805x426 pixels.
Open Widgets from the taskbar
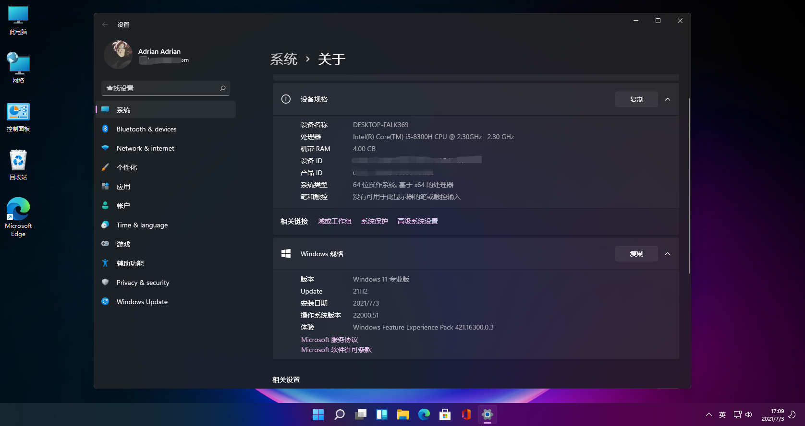tap(381, 414)
